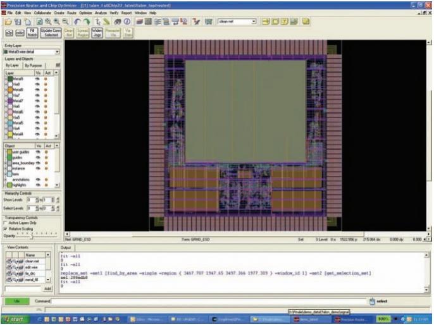The width and height of the screenshot is (434, 325).
Task: Toggle visibility eye for Metal9 layer
Action: tap(38, 79)
